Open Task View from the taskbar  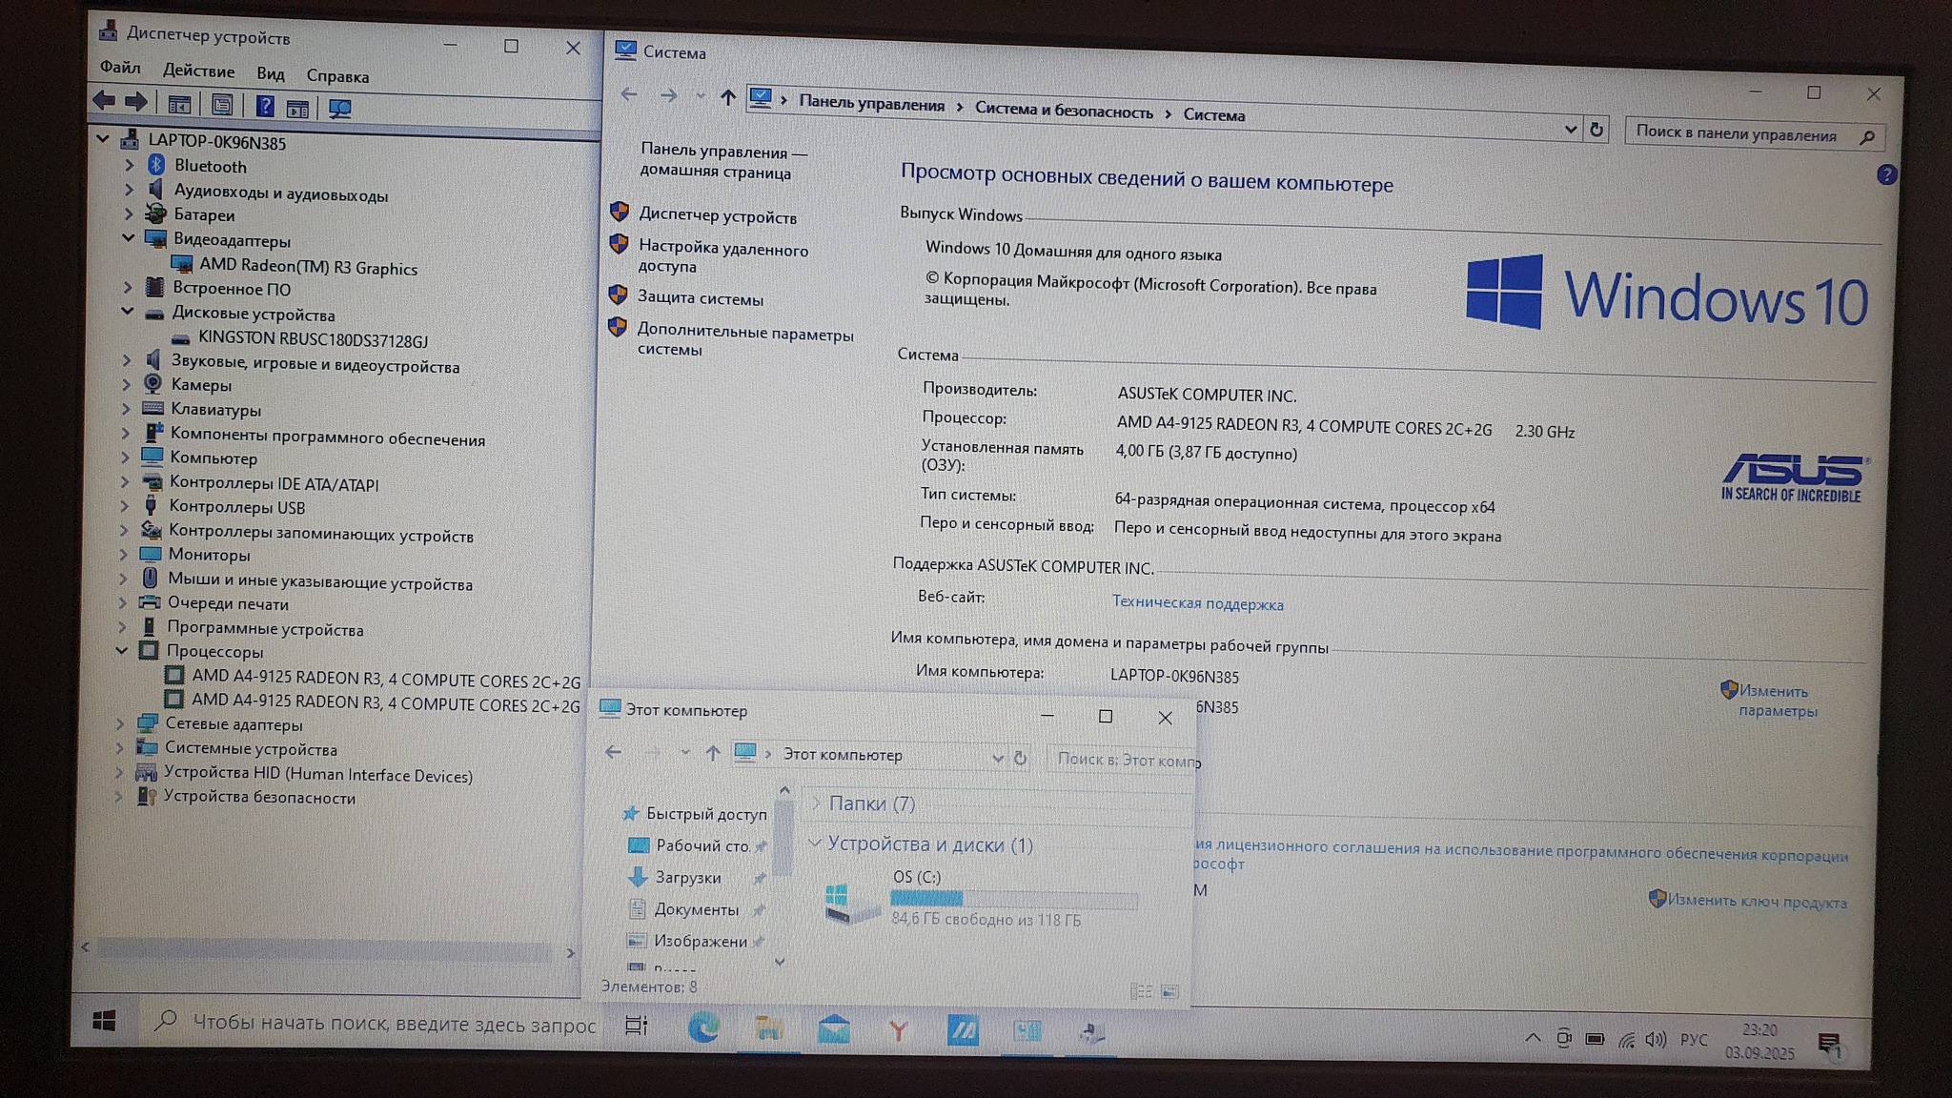pos(636,1026)
